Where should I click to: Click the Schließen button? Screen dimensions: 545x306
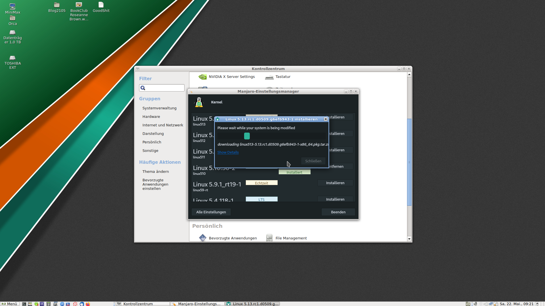click(313, 161)
